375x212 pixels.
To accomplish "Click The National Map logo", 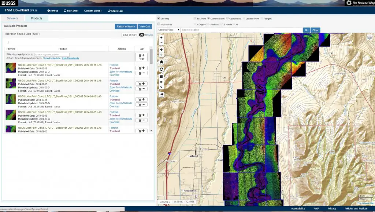I will (x=360, y=3).
